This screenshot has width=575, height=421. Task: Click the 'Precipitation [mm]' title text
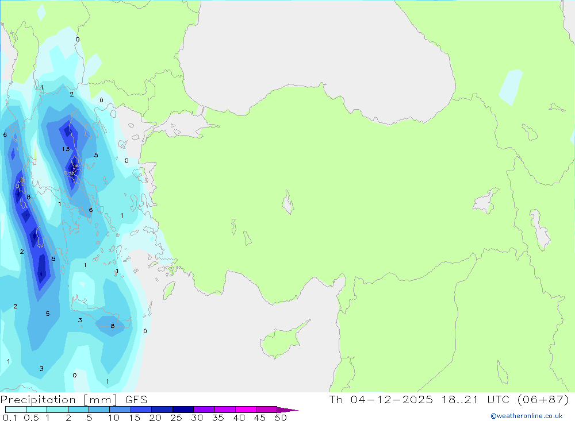coord(59,400)
